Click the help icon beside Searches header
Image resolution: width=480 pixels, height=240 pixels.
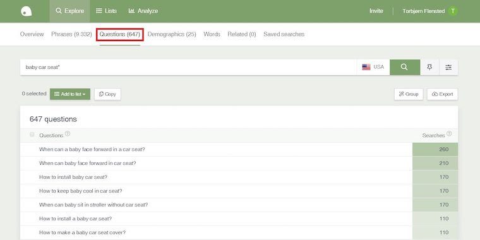click(449, 134)
